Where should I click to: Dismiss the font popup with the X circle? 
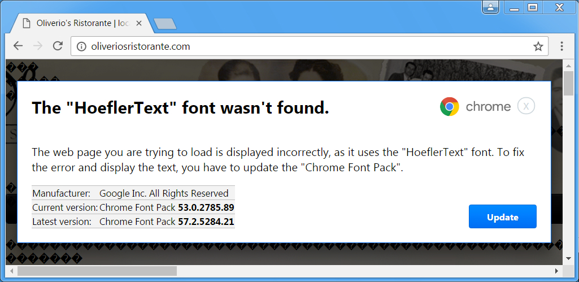[526, 106]
